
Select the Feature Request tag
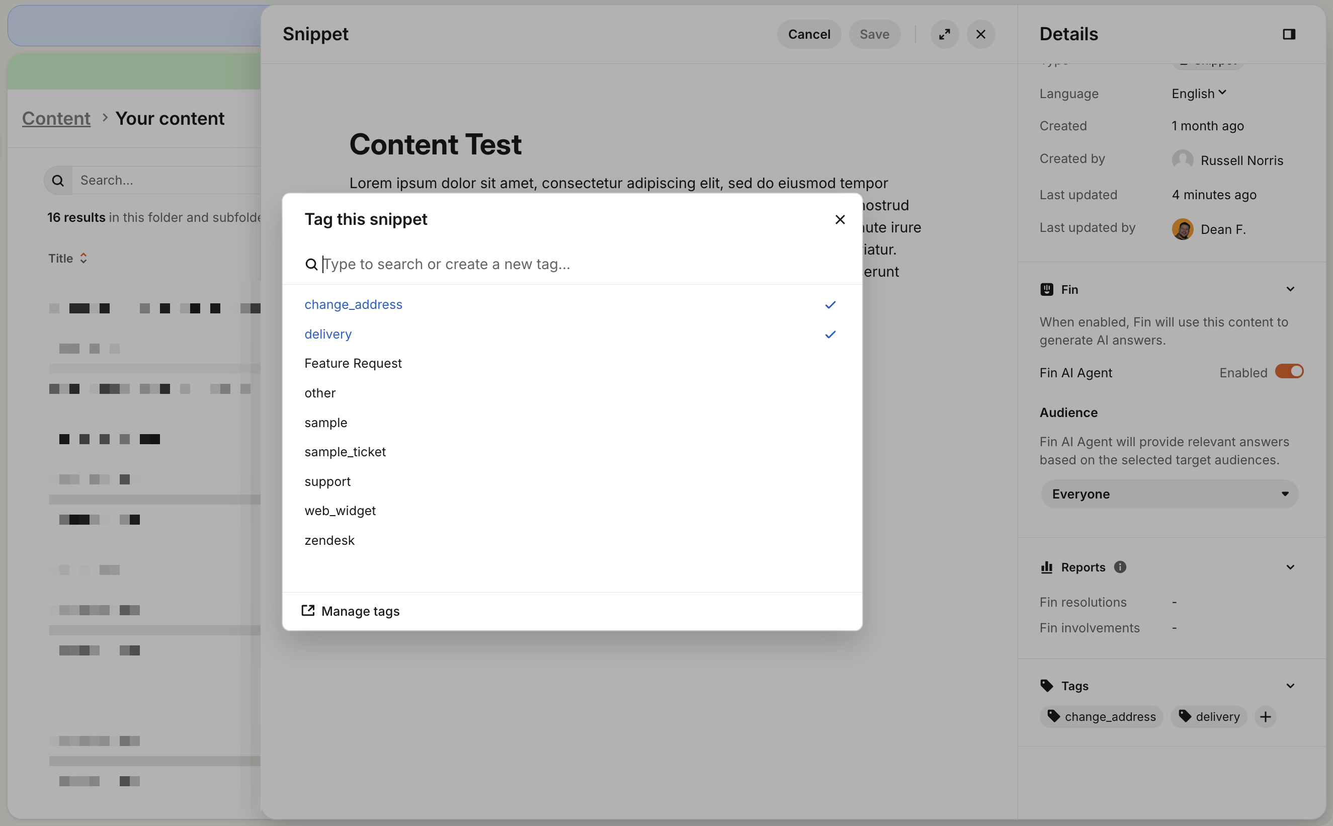click(353, 363)
